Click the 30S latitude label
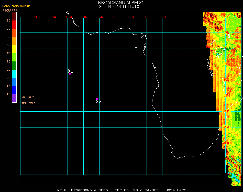The width and height of the screenshot is (243, 192). [227, 143]
